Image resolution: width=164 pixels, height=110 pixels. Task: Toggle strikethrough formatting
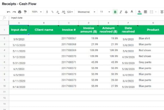pos(126,12)
